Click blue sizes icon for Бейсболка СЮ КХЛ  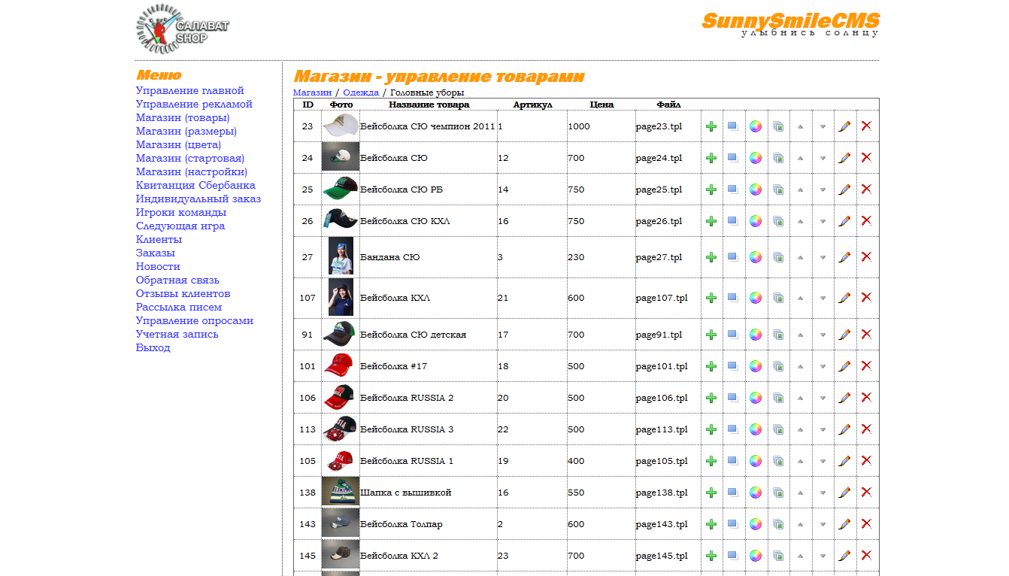tap(733, 221)
